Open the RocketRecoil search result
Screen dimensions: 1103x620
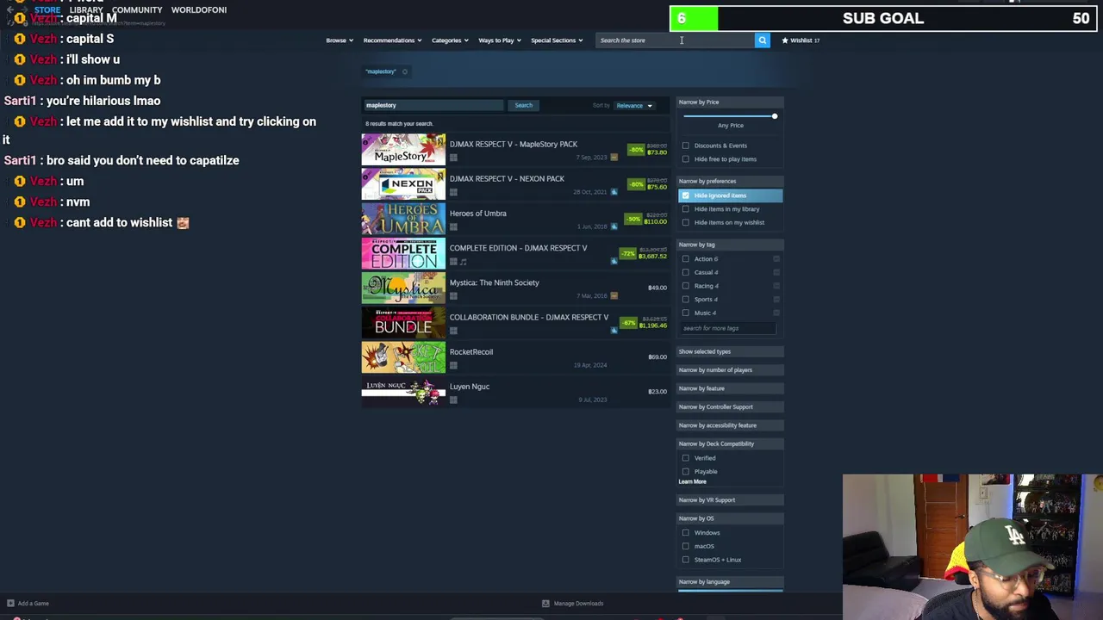click(x=515, y=357)
